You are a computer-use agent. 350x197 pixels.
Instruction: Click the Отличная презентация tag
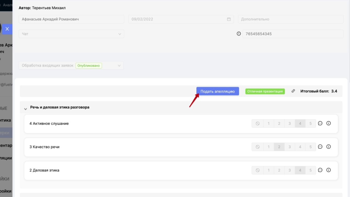pos(265,91)
